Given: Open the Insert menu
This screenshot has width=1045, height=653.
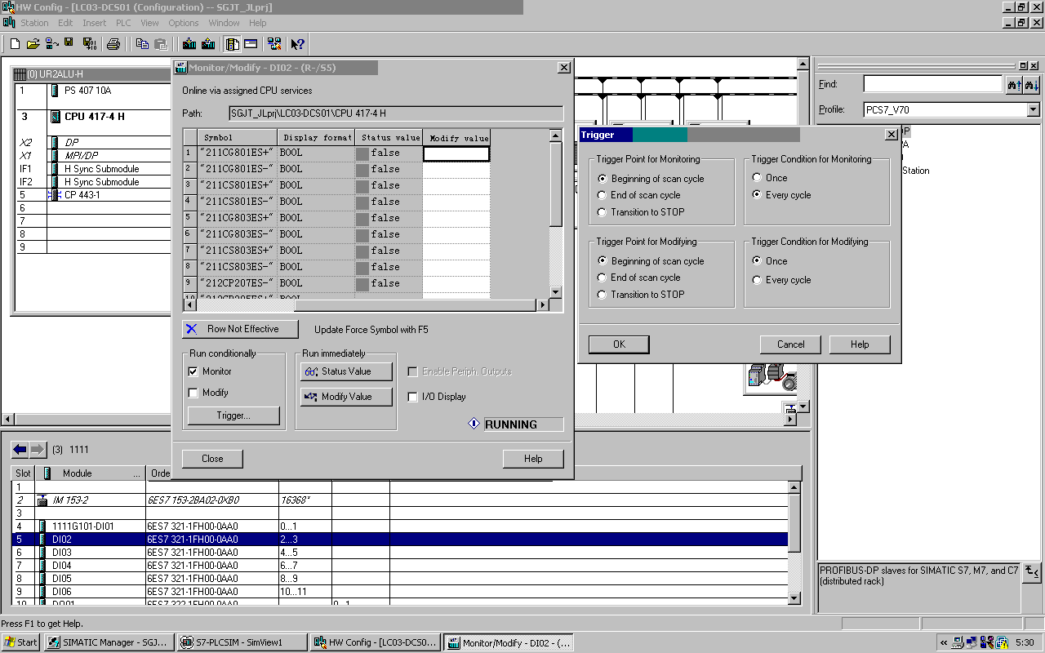Looking at the screenshot, I should pyautogui.click(x=94, y=23).
